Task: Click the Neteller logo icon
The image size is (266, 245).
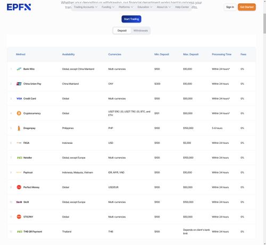Action: point(20,157)
